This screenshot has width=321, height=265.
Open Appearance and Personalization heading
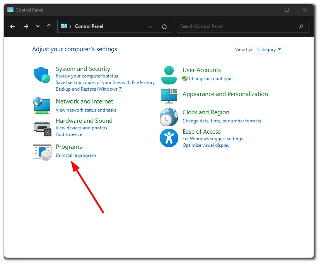225,94
